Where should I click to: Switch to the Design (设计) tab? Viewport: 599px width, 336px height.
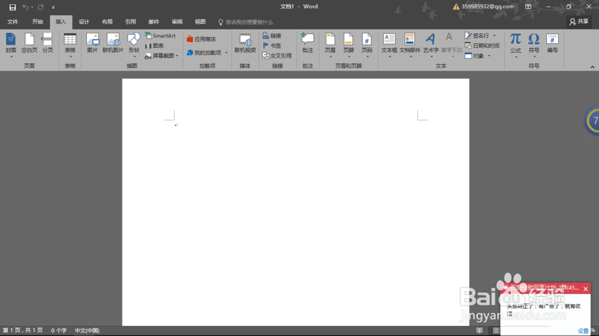pyautogui.click(x=84, y=22)
